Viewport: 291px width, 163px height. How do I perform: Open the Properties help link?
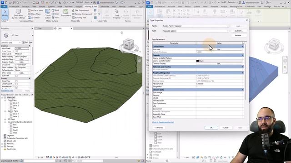click(x=7, y=91)
